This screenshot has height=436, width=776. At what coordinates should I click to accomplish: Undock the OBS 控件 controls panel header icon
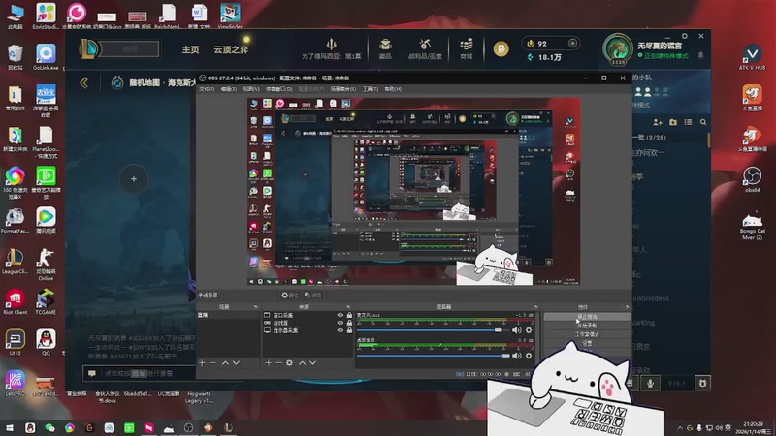[x=627, y=307]
